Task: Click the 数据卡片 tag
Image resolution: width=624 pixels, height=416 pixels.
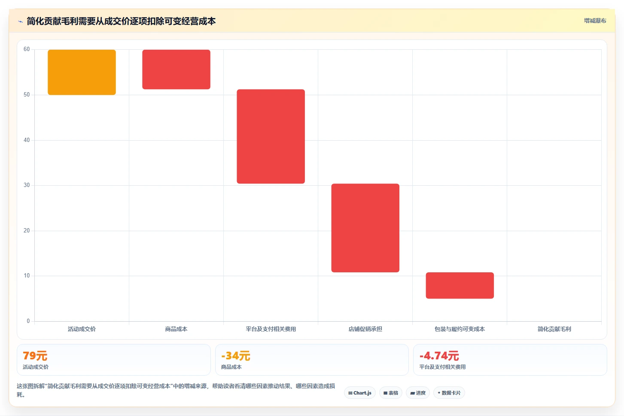Action: [449, 393]
